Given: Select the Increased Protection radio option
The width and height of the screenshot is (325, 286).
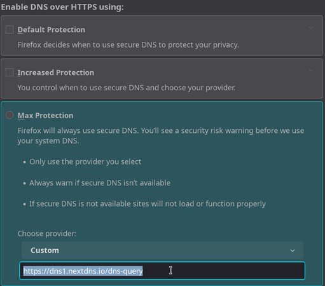Looking at the screenshot, I should click(x=10, y=72).
